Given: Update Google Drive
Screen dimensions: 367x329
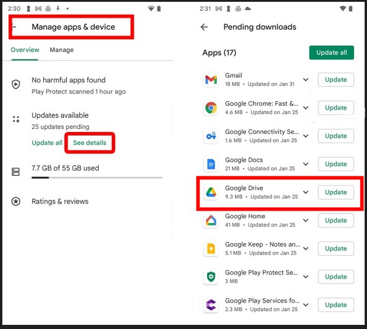Looking at the screenshot, I should tap(336, 192).
